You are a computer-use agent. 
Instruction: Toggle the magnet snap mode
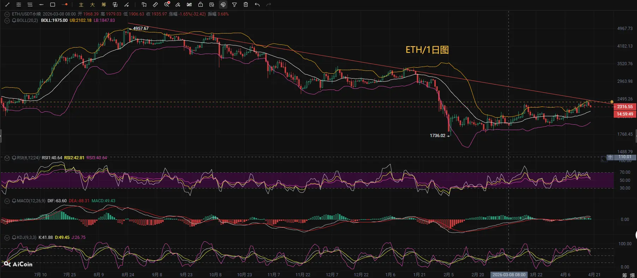pos(223,5)
